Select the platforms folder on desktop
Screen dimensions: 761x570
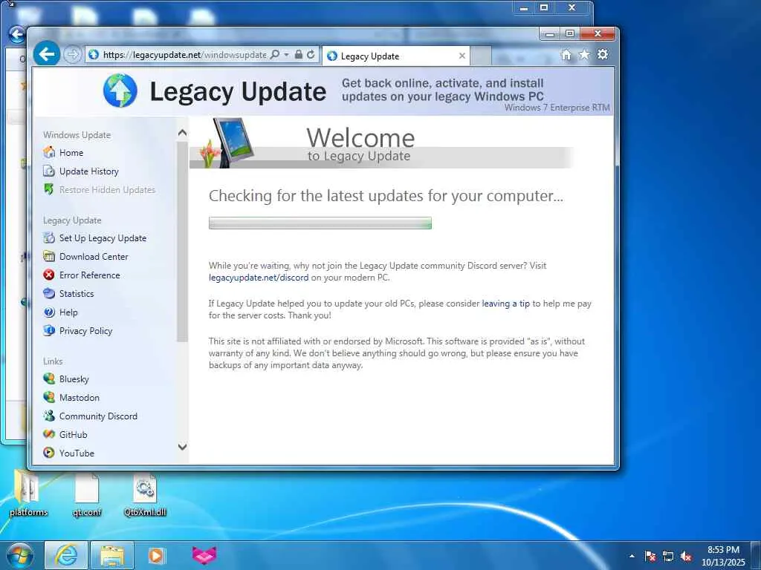[28, 494]
